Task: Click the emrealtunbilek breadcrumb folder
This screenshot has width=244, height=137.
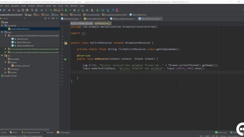Action: 91,15
